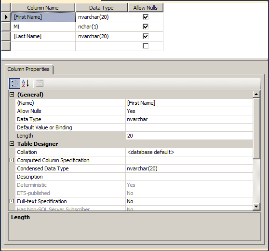
Task: Select row header for MI column
Action: (6, 27)
